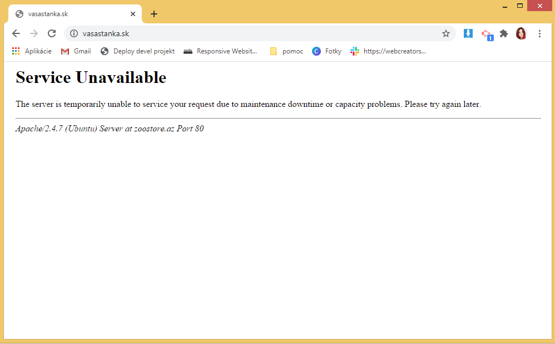Open the Deploy devel projekt bookmark
The image size is (555, 344).
pyautogui.click(x=137, y=51)
